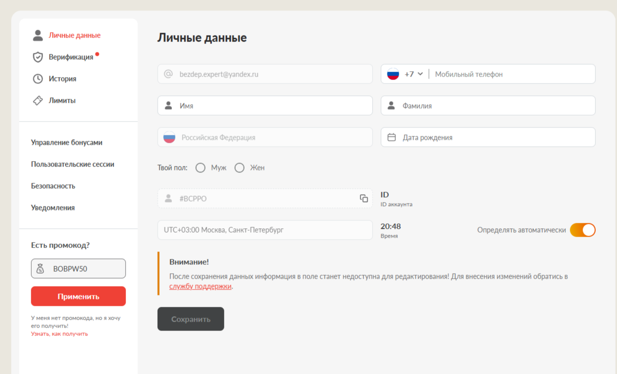The height and width of the screenshot is (374, 617).
Task: Disable the Определять автоматически toggle
Action: click(582, 230)
